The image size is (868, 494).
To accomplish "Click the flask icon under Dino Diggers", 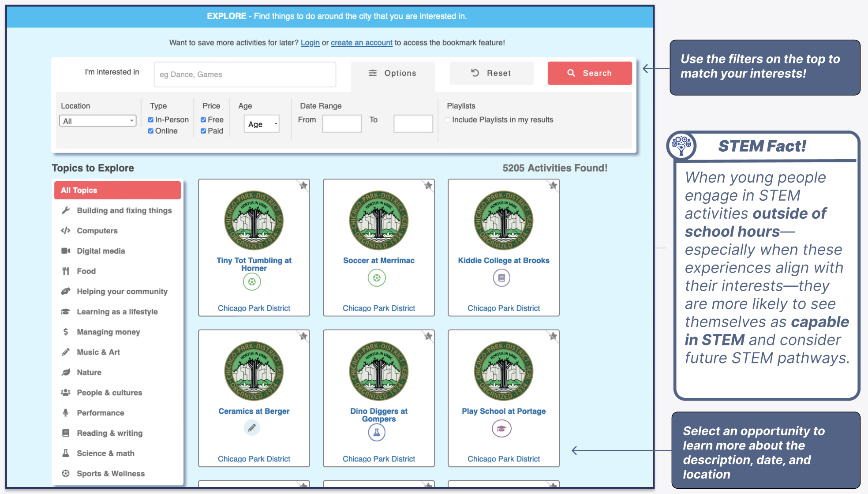I will tap(377, 433).
